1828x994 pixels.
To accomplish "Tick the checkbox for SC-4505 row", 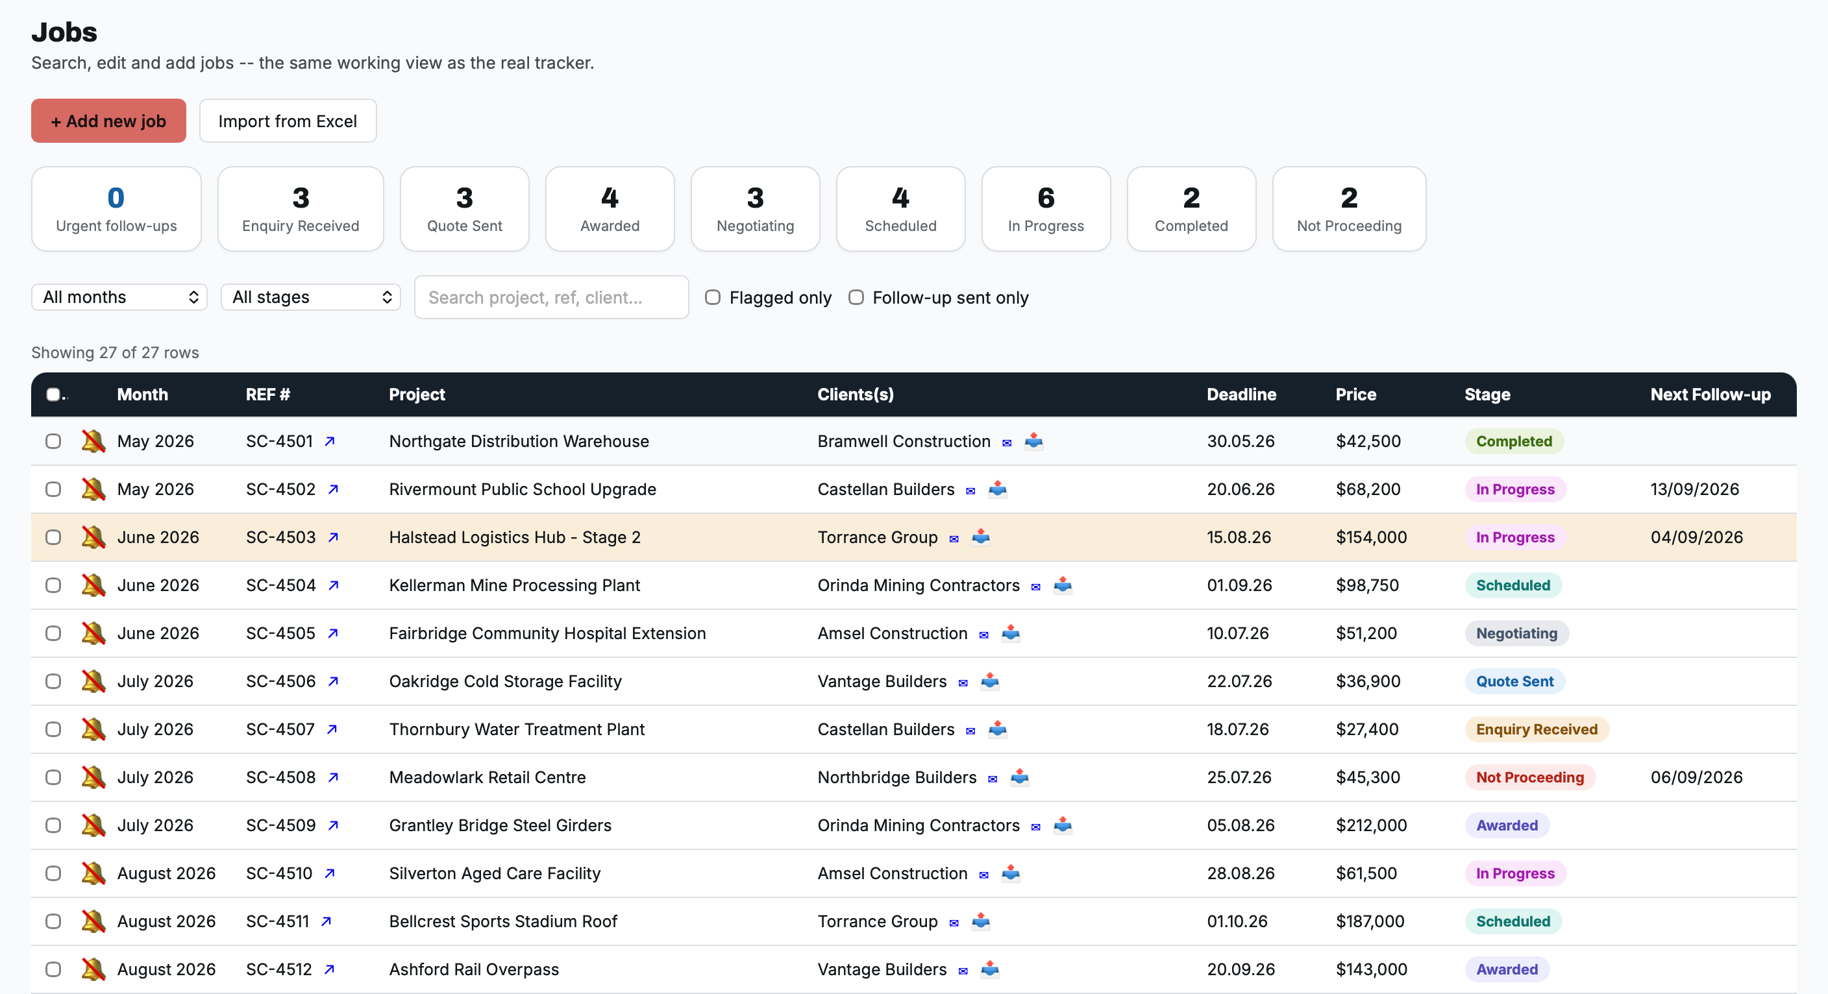I will (x=53, y=633).
